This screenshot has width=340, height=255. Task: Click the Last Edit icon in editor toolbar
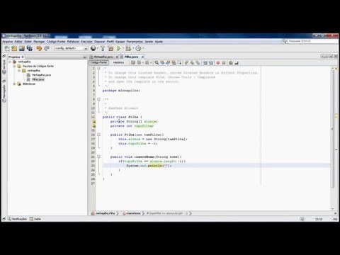click(x=133, y=62)
